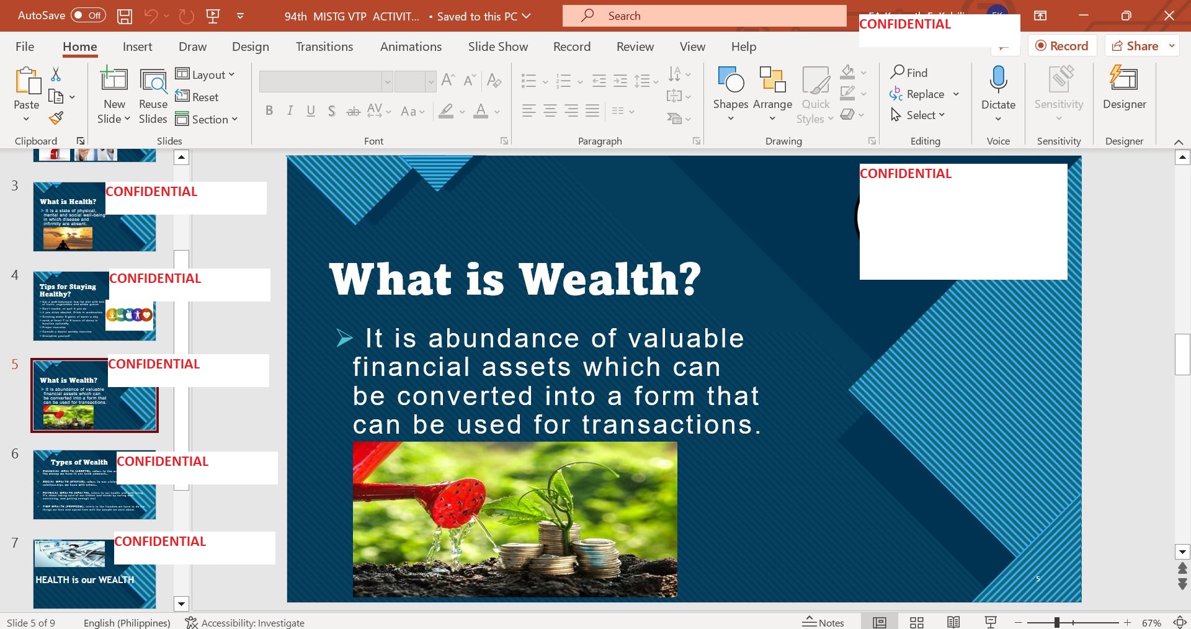Open the Animations tab
Image resolution: width=1191 pixels, height=629 pixels.
pyautogui.click(x=411, y=47)
